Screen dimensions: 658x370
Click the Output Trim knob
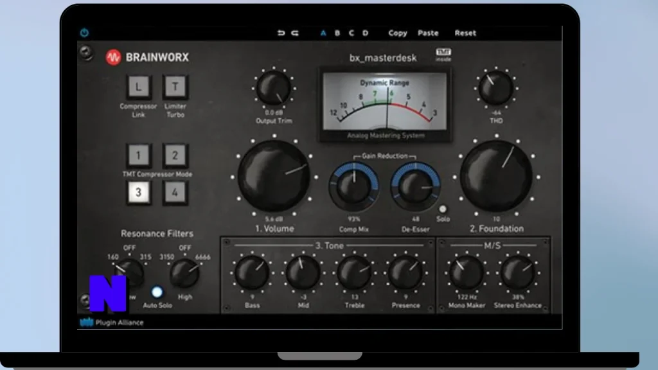(x=274, y=88)
